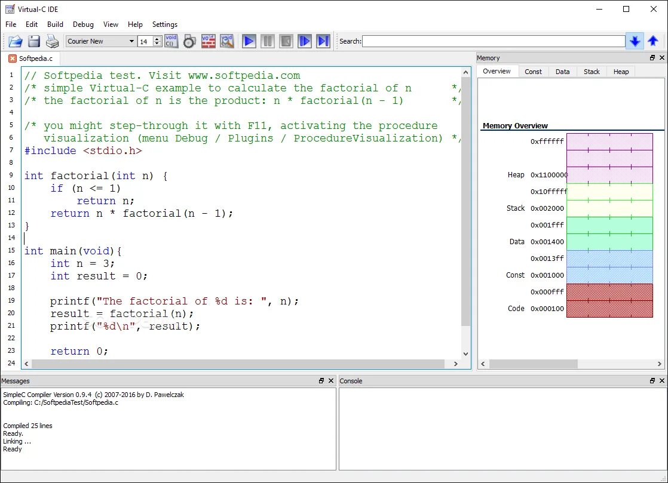Click the Memory panel scroll left arrow
The height and width of the screenshot is (483, 668).
click(483, 364)
